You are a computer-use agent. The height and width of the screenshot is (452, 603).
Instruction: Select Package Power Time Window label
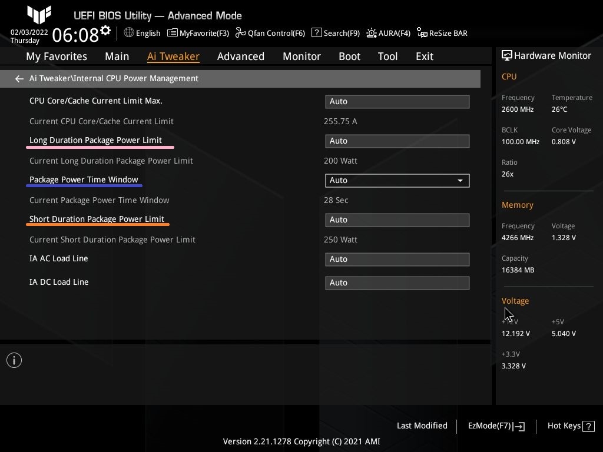(x=84, y=180)
